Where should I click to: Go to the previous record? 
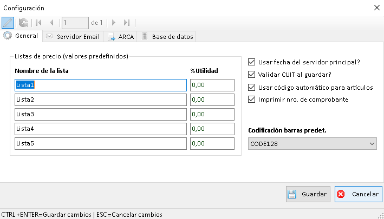pos(51,23)
